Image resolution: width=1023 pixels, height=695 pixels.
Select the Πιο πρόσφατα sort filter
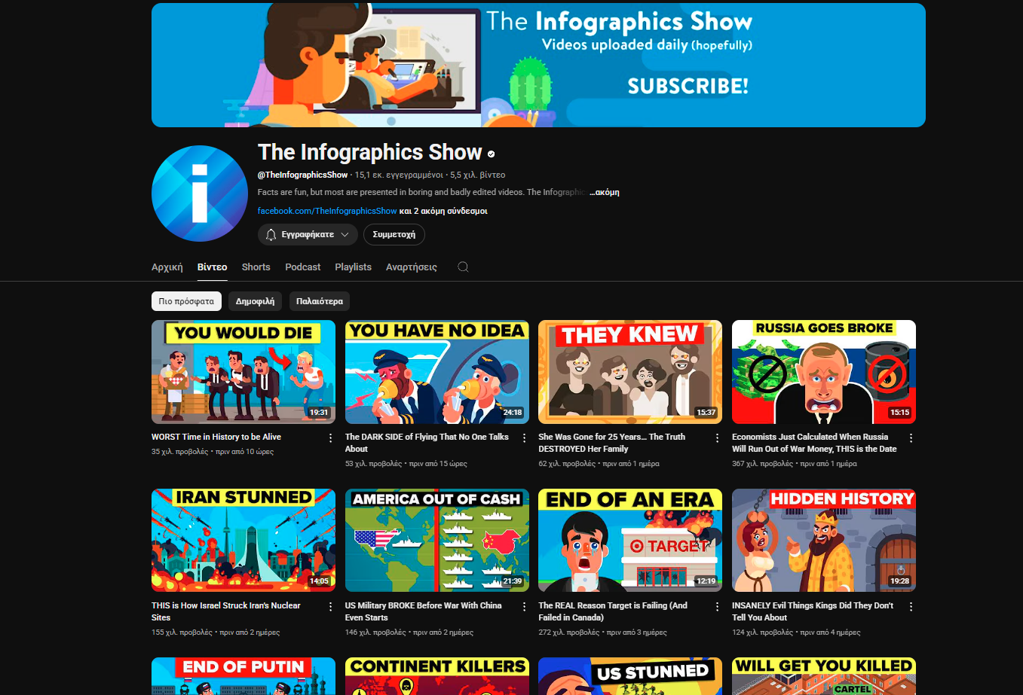coord(186,301)
